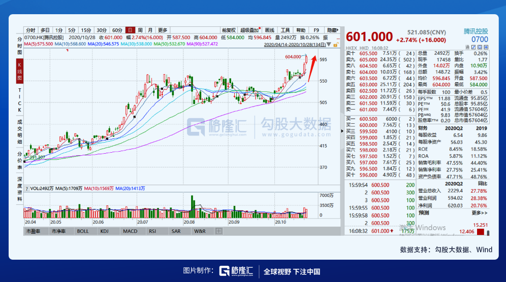Collapse the quote panel with black arrow
This screenshot has width=506, height=282.
[x=342, y=131]
